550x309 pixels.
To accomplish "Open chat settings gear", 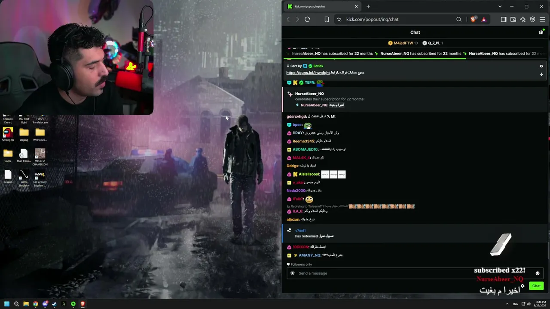I will pos(522,286).
